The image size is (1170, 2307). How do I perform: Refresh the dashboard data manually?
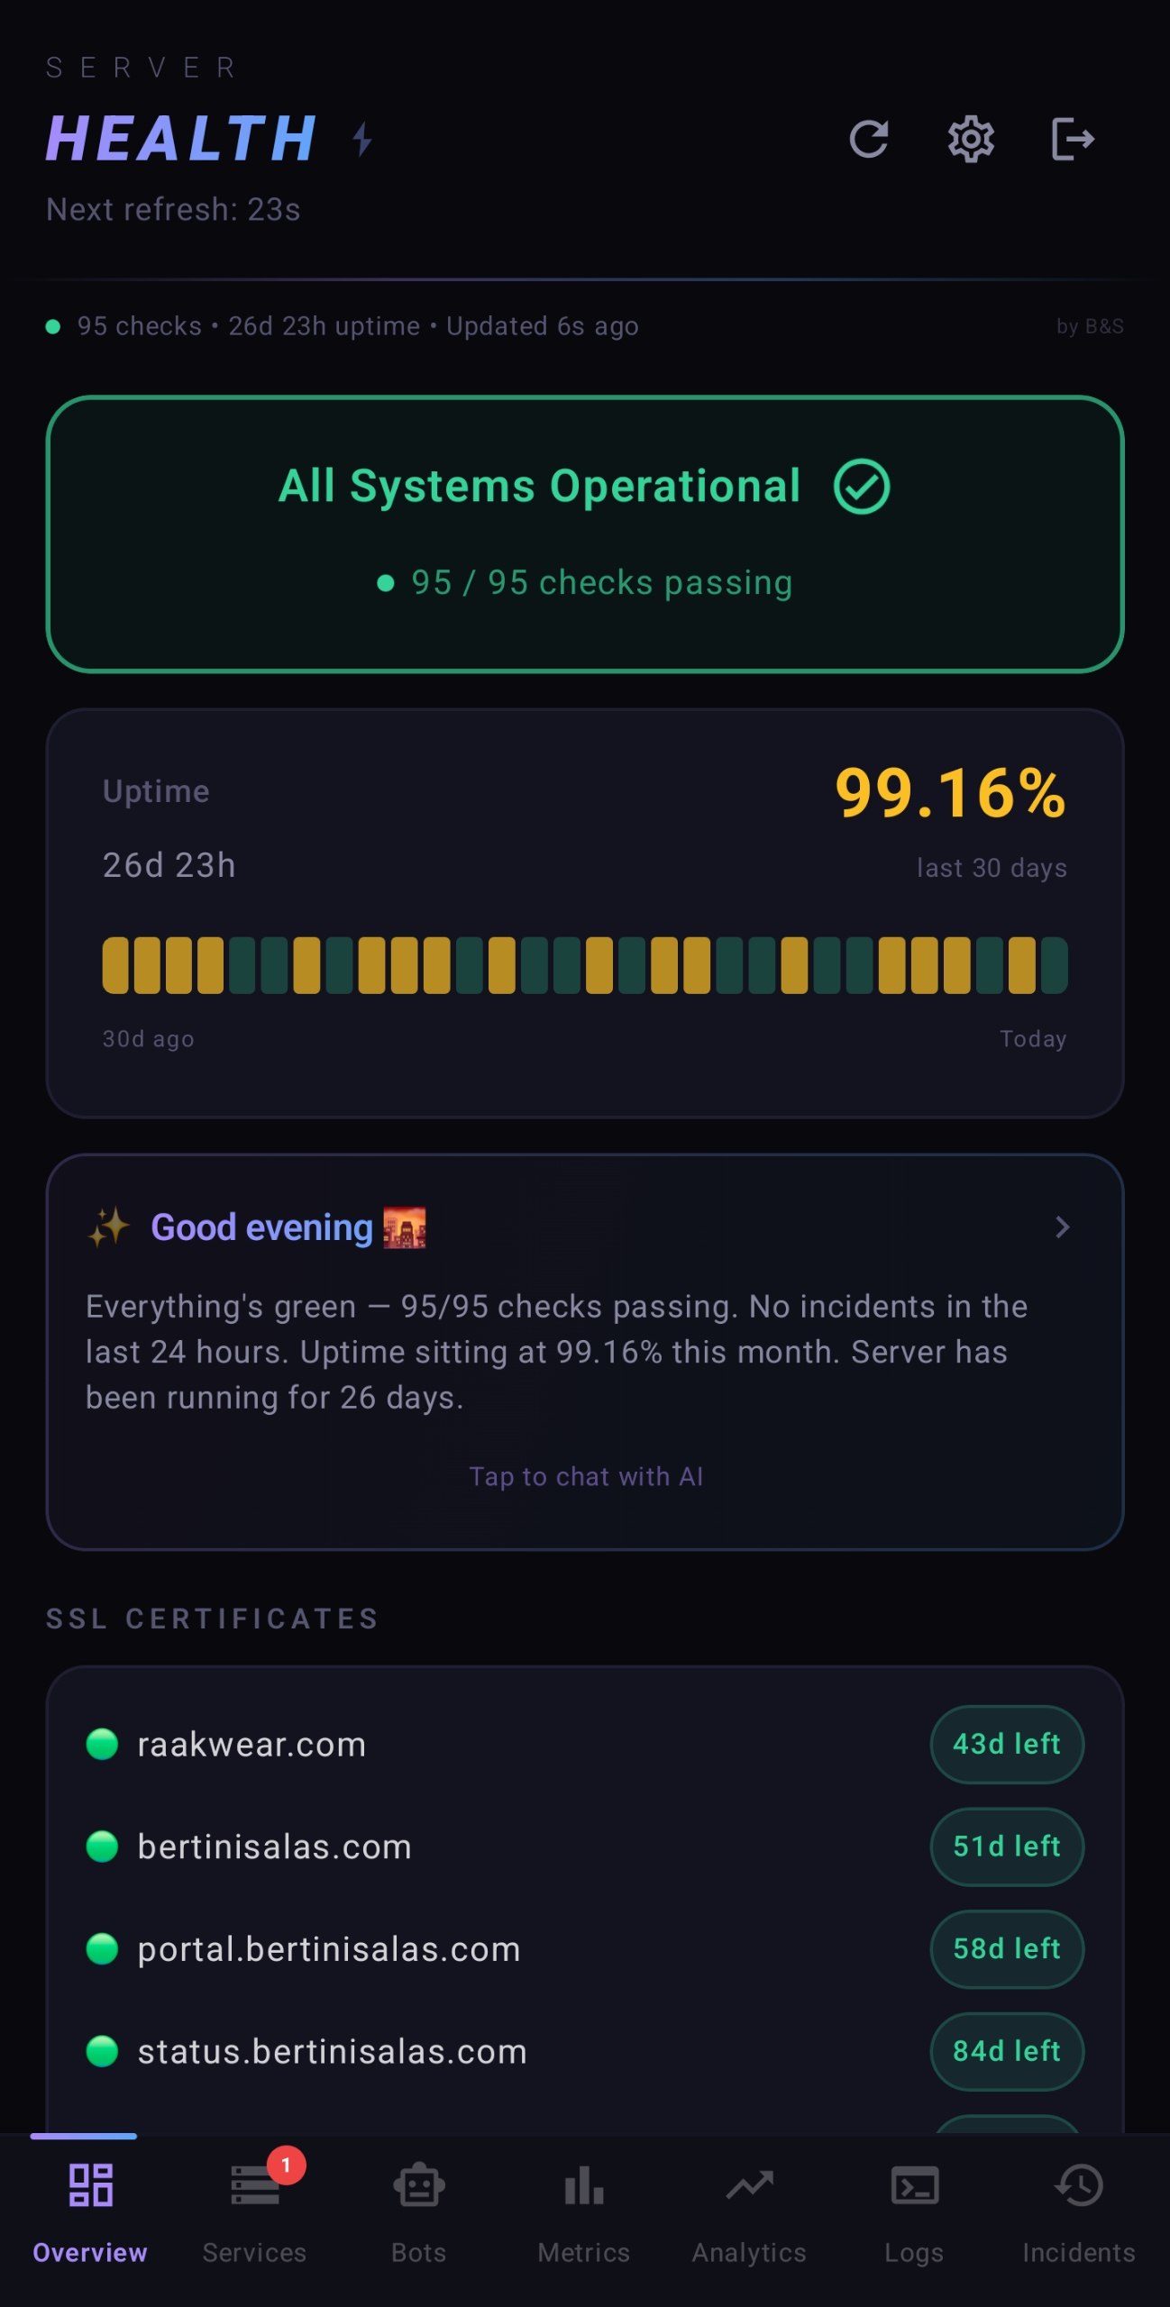pyautogui.click(x=868, y=140)
